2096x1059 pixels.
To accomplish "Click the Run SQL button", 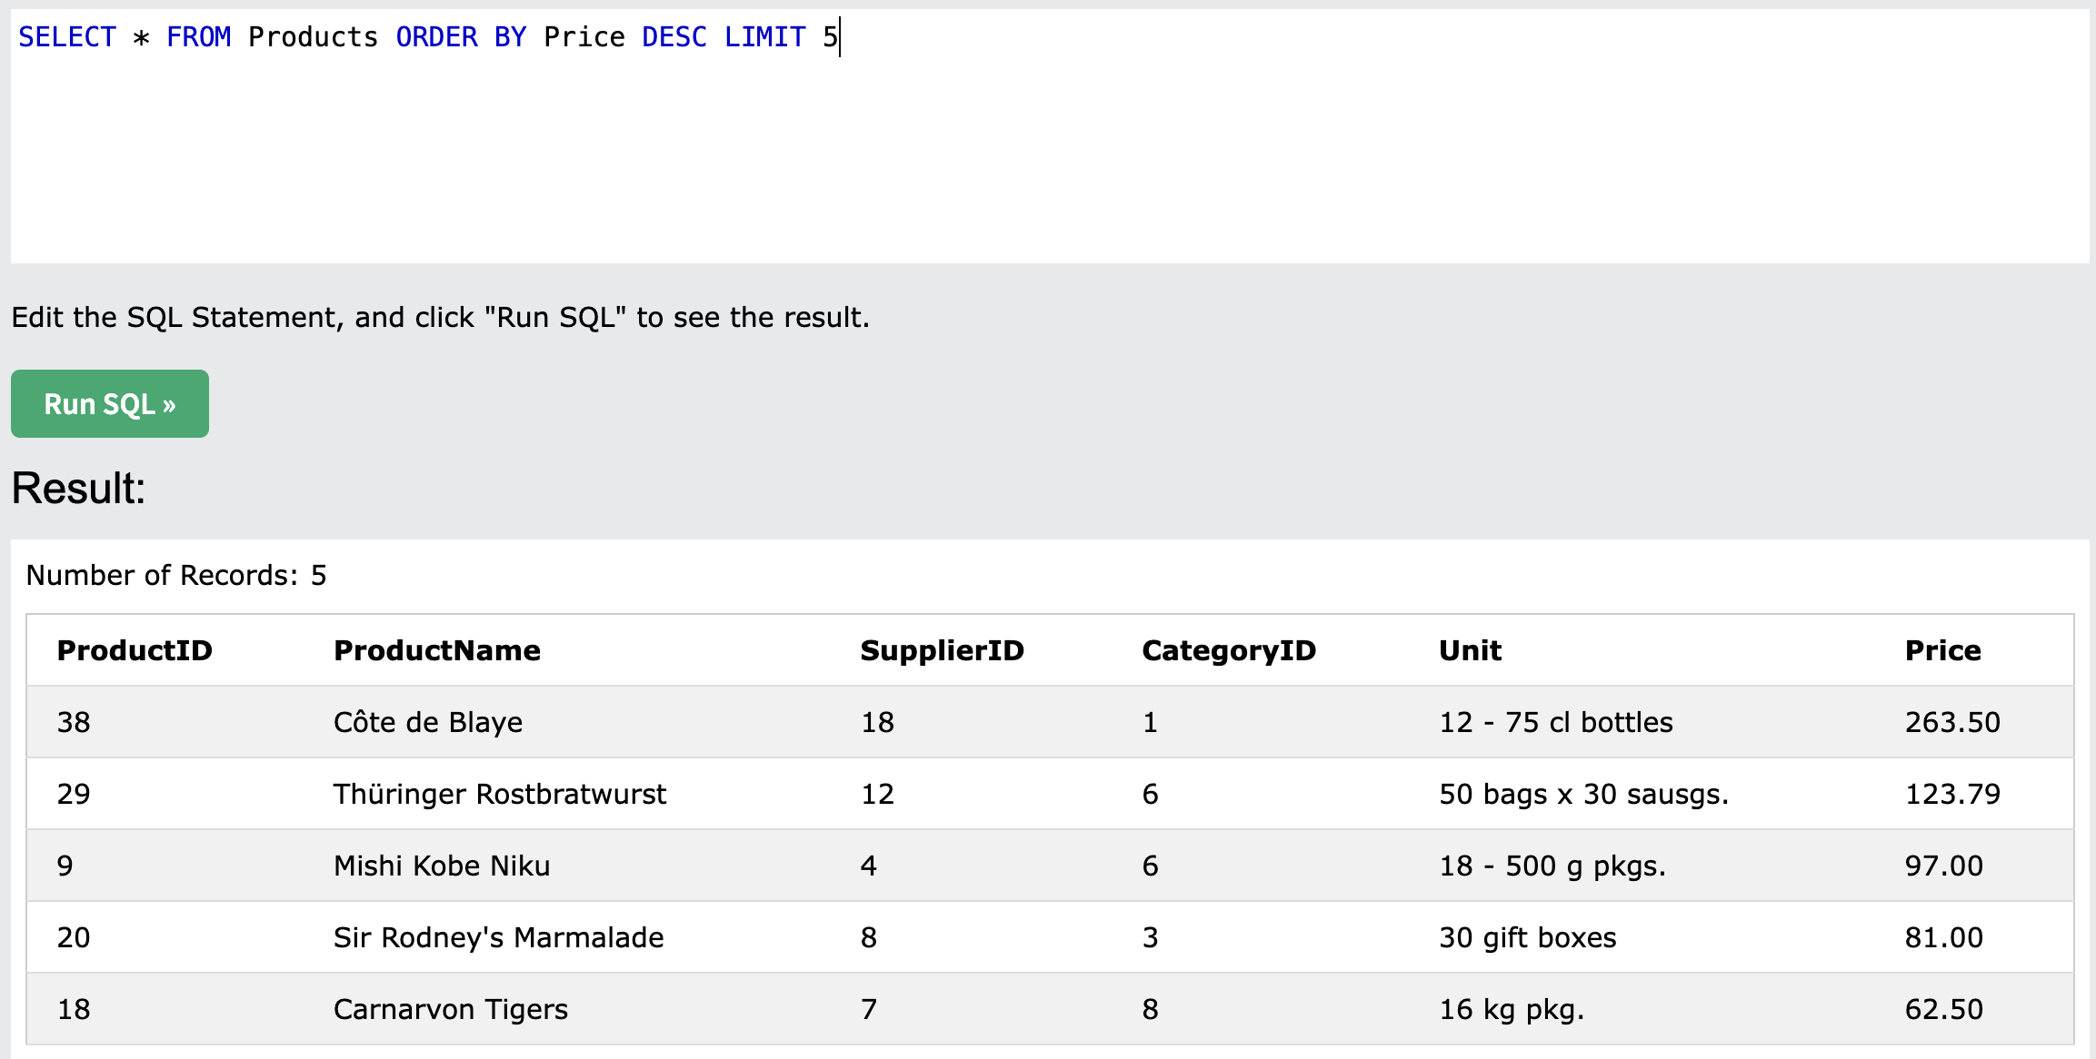I will point(110,403).
